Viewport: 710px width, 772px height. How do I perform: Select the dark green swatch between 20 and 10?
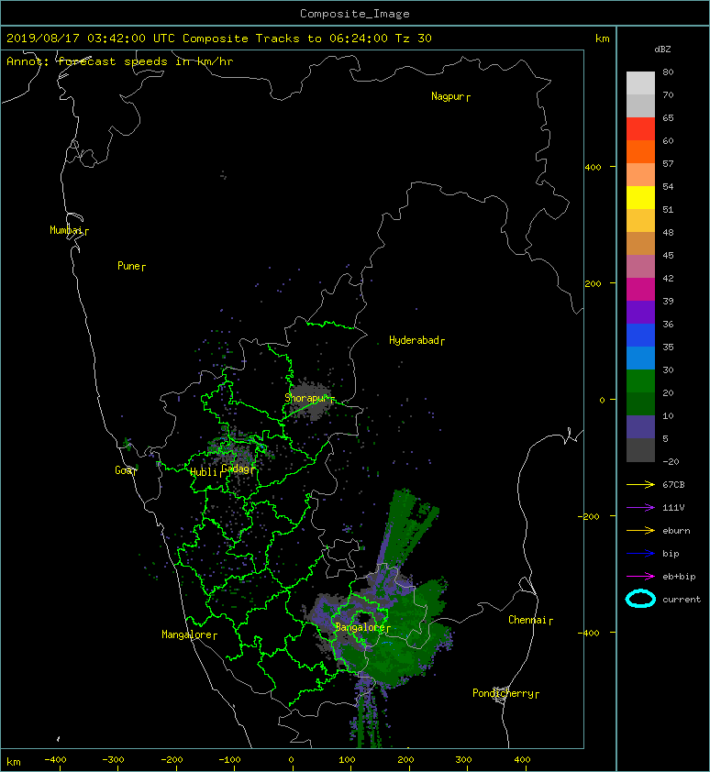640,403
